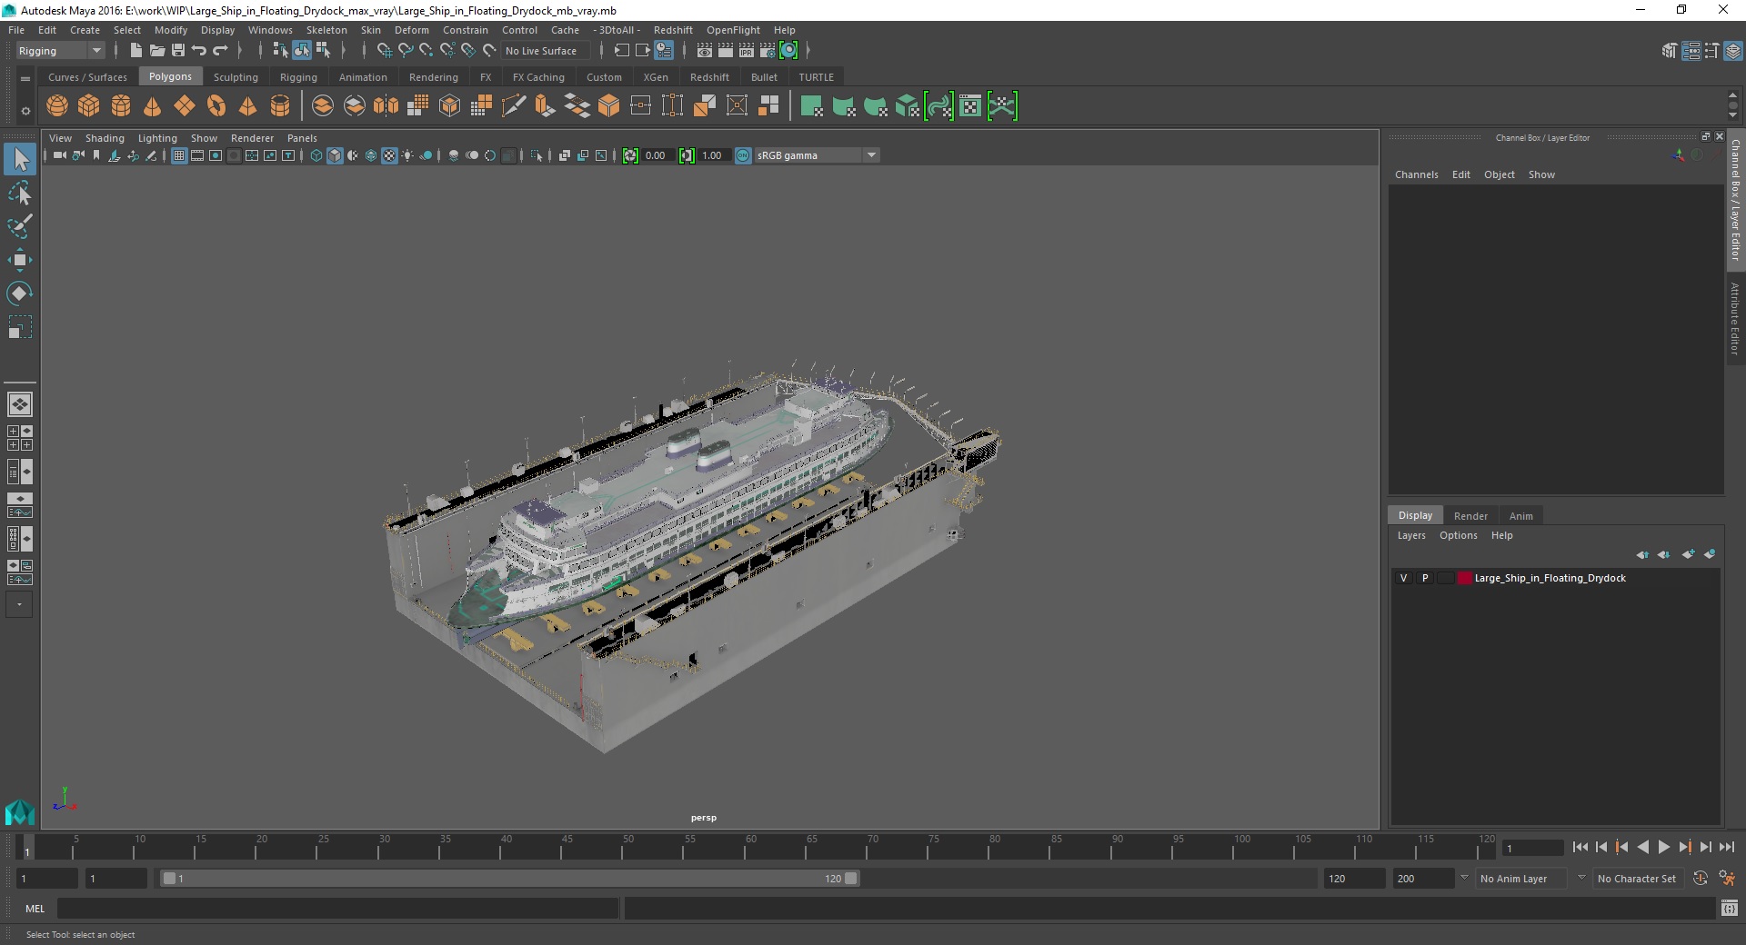The width and height of the screenshot is (1746, 945).
Task: Click the Save Scene icon
Action: click(178, 51)
